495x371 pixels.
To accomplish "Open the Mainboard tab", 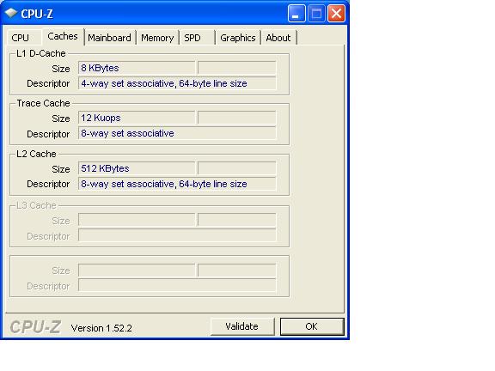I will (110, 38).
